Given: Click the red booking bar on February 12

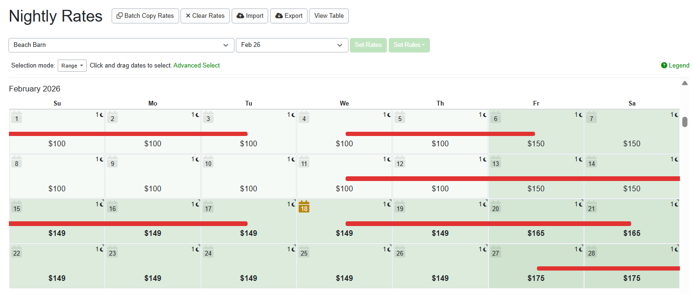Looking at the screenshot, I should pyautogui.click(x=440, y=178).
